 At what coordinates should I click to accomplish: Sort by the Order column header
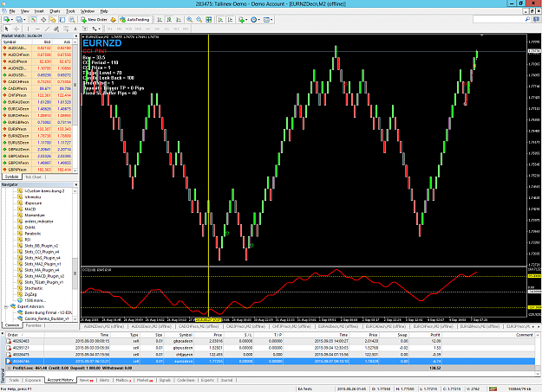coord(25,335)
